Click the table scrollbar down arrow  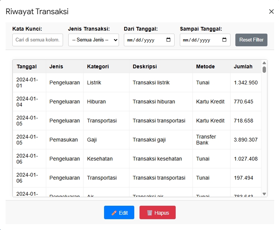[x=264, y=194]
